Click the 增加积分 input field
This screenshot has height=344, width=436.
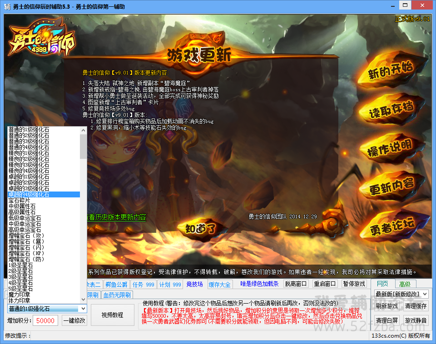(45, 321)
